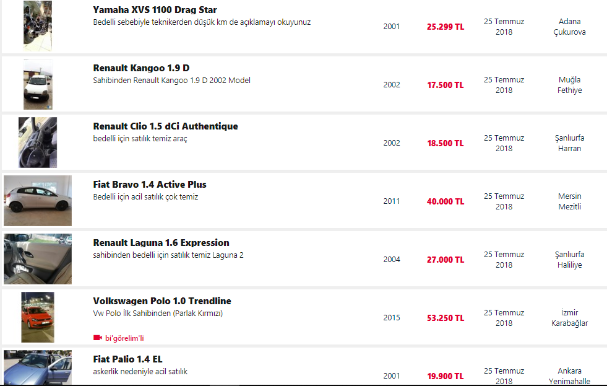
Task: Click the bi'görelim'li label text
Action: [124, 338]
